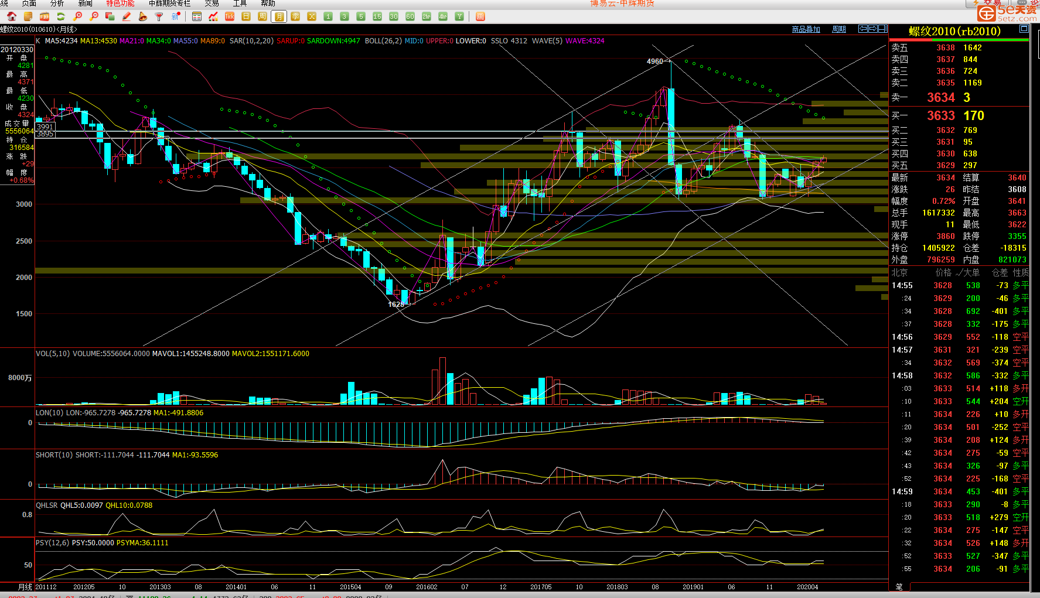Maximize the 螺纹2010 quote panel
1040x598 pixels.
(x=1024, y=29)
